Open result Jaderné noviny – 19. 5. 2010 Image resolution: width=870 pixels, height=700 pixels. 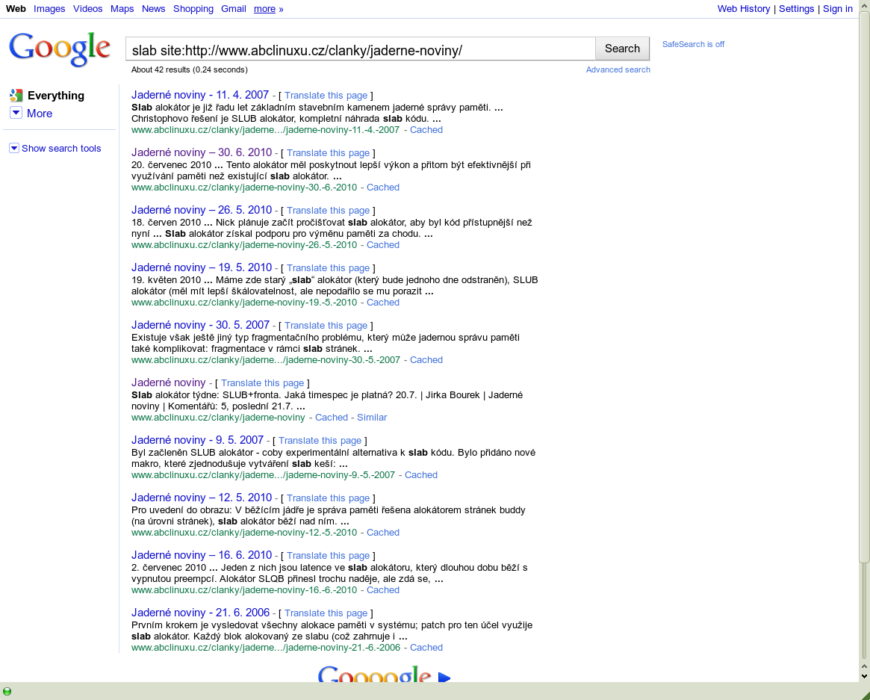pos(202,267)
